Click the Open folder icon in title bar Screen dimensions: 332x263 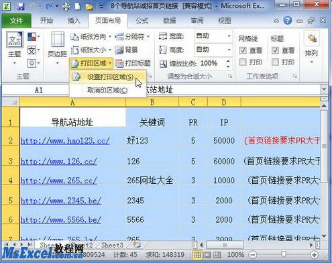(89, 7)
